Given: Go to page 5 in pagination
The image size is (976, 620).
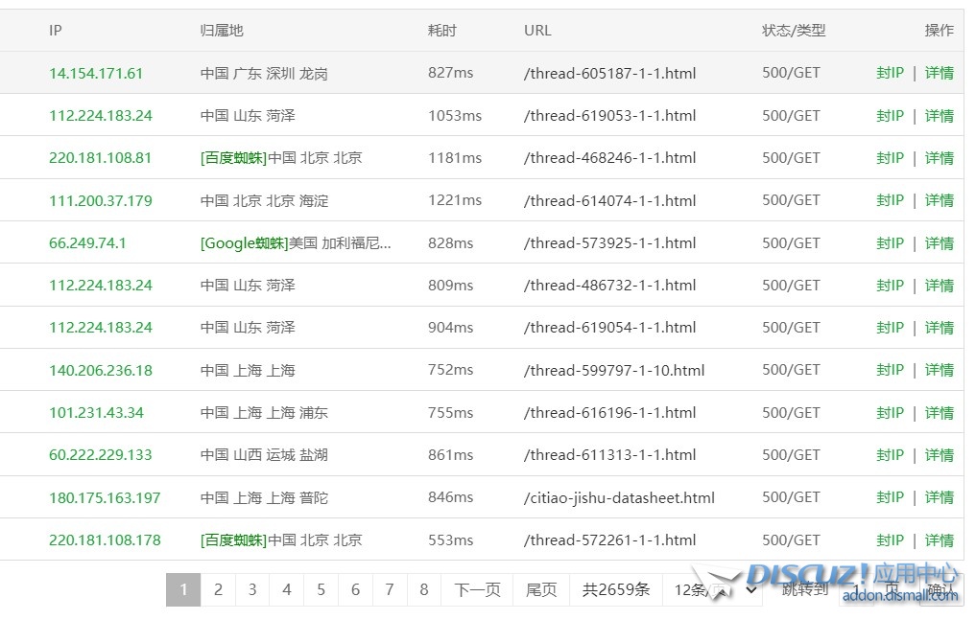Looking at the screenshot, I should click(x=321, y=590).
